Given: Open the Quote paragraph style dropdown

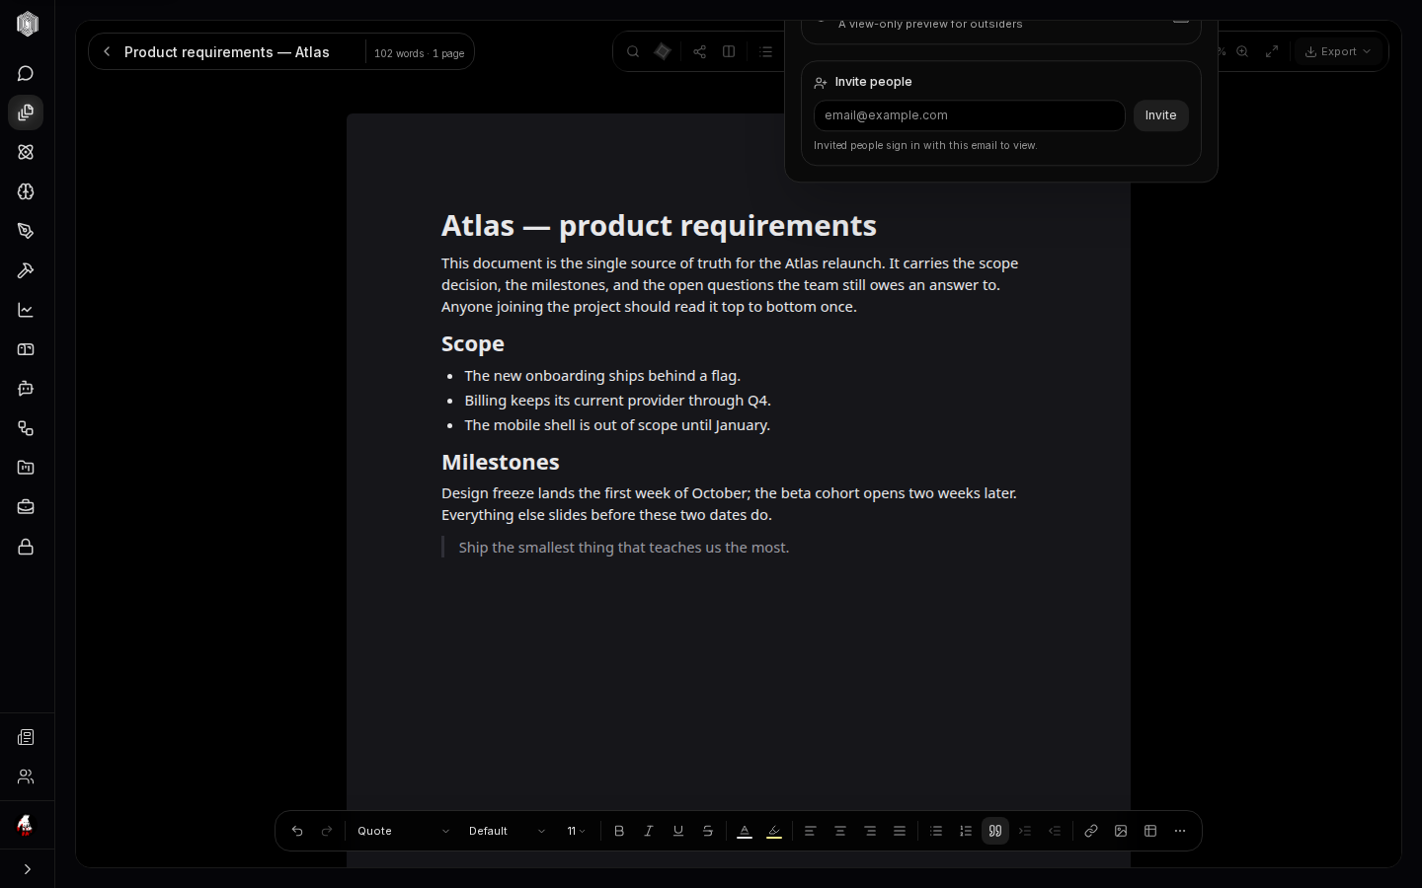Looking at the screenshot, I should pos(403,831).
